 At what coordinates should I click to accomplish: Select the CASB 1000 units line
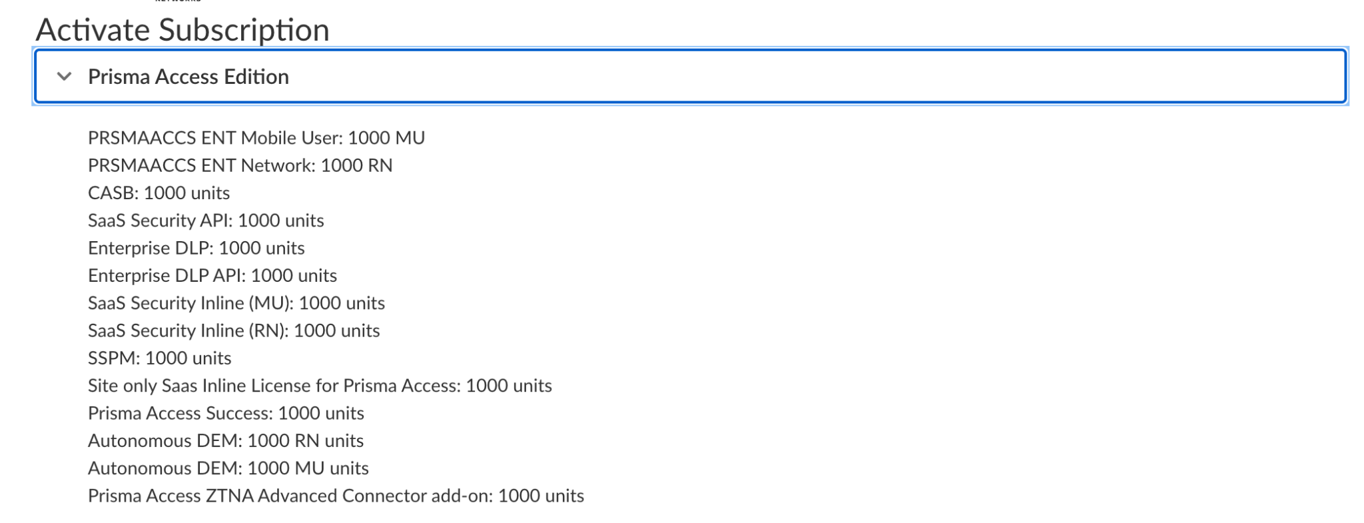(159, 193)
